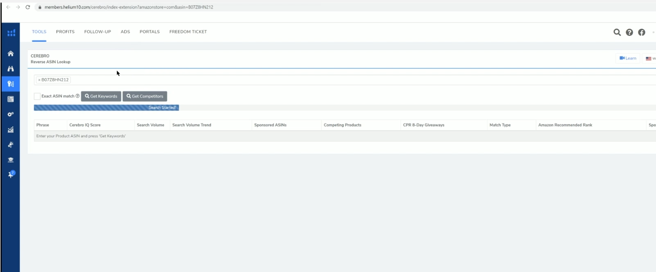656x272 pixels.
Task: Open the FREEDOM TICKET tab
Action: [188, 32]
